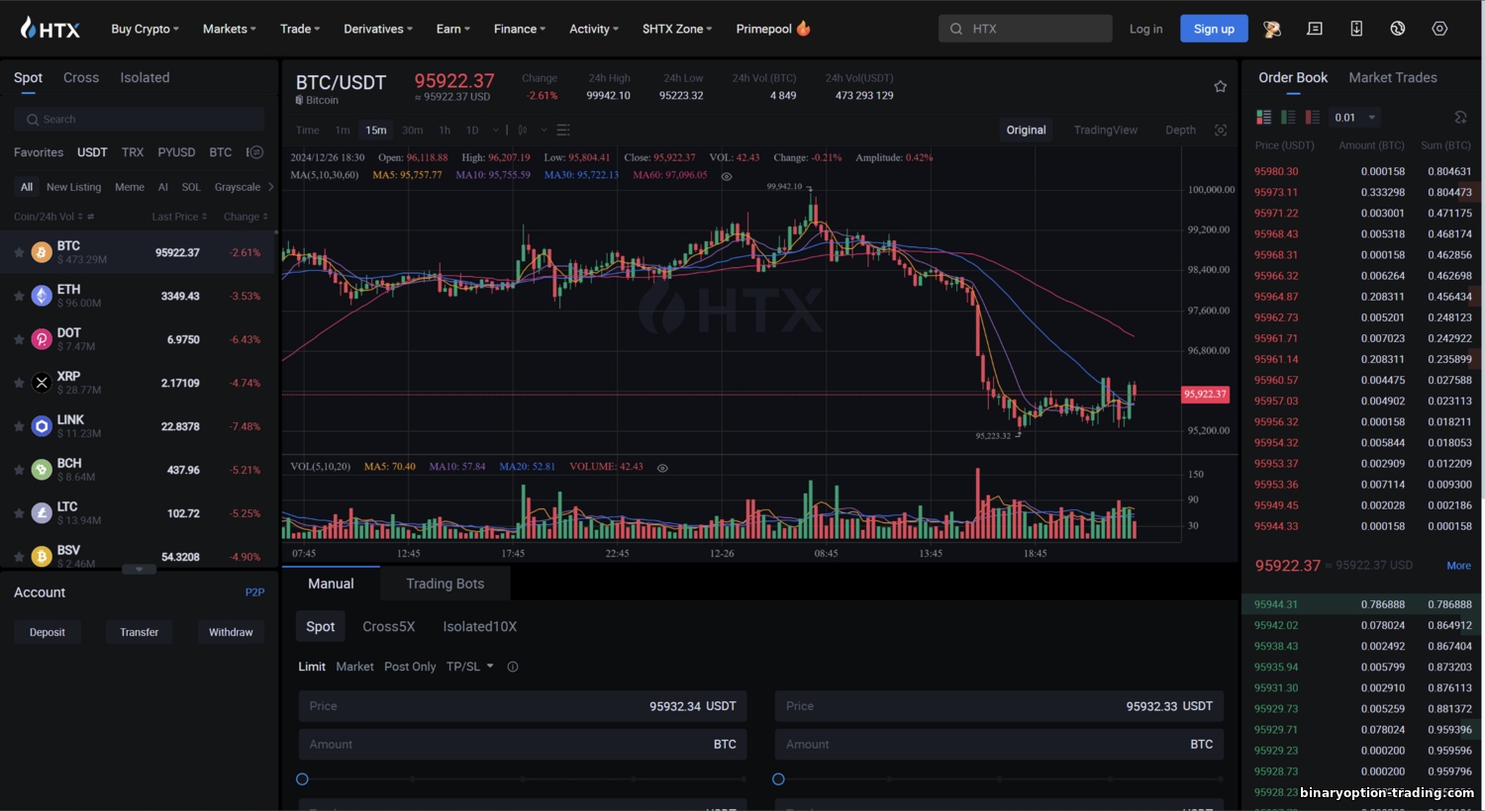Click the XRP coin icon in market list
This screenshot has width=1485, height=811.
pos(42,383)
